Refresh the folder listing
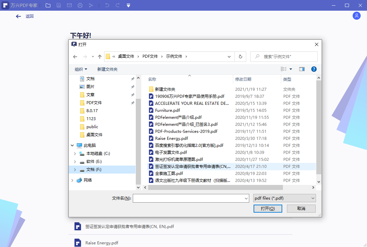Viewport: 367px width, 247px height. click(x=240, y=57)
